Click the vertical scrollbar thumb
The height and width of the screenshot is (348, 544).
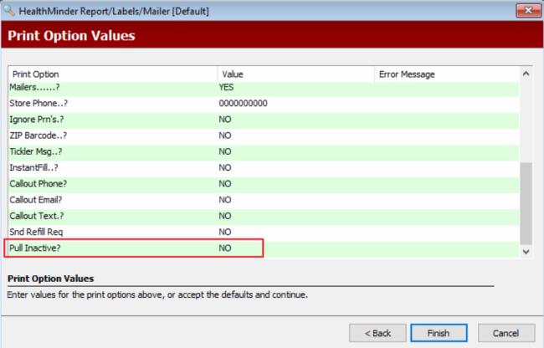(526, 203)
